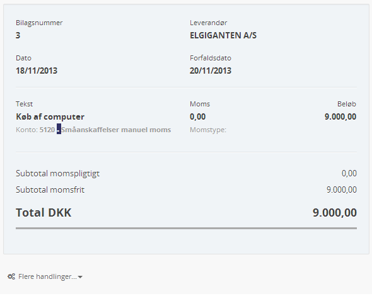This screenshot has height=301, width=372.
Task: Open the Flere handlinger dropdown arrow
Action: point(80,277)
